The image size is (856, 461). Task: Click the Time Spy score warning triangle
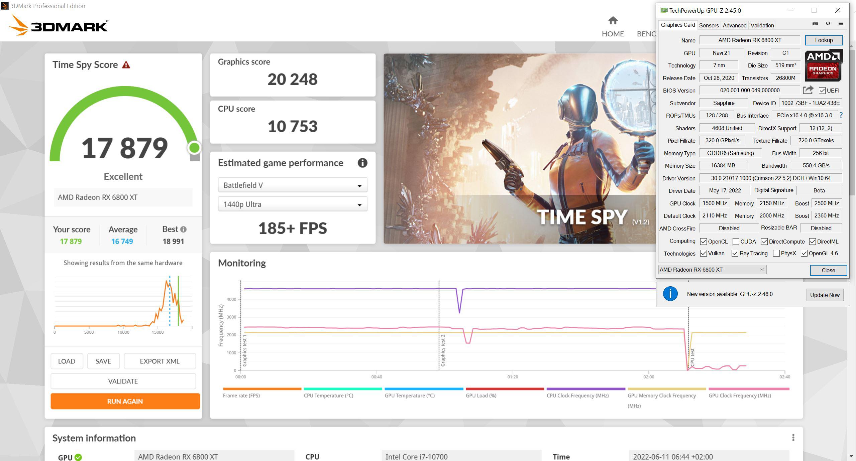[126, 65]
